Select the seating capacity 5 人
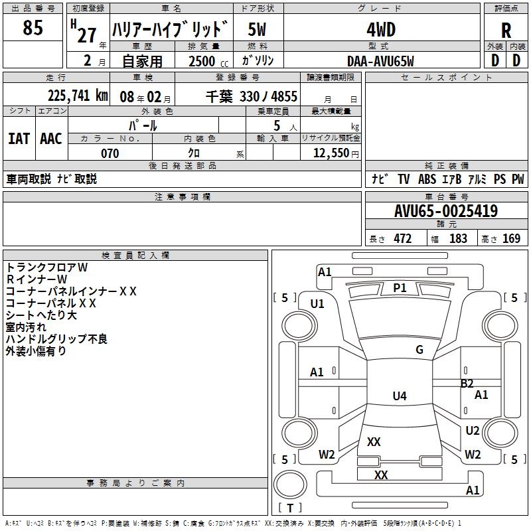Image resolution: width=531 pixels, height=531 pixels. (x=285, y=126)
